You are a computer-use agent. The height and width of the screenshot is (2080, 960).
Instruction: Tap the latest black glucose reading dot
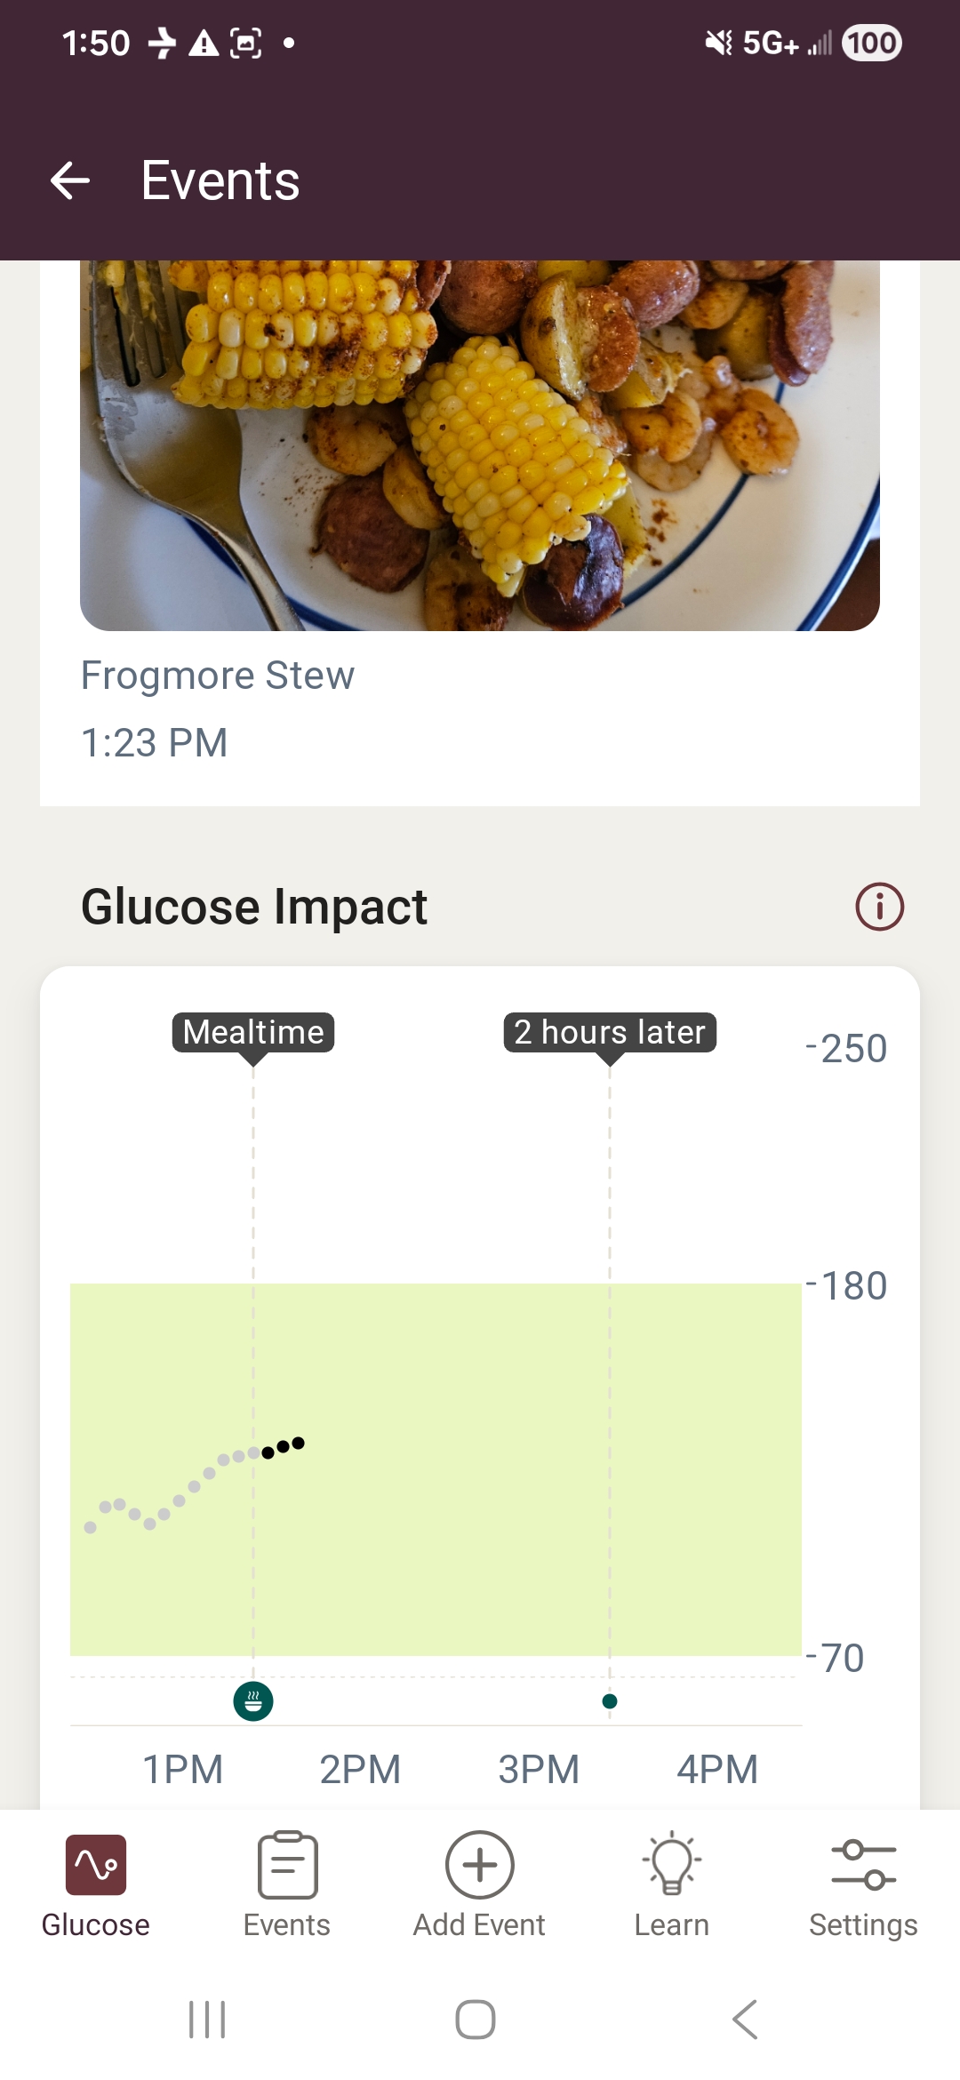click(299, 1443)
